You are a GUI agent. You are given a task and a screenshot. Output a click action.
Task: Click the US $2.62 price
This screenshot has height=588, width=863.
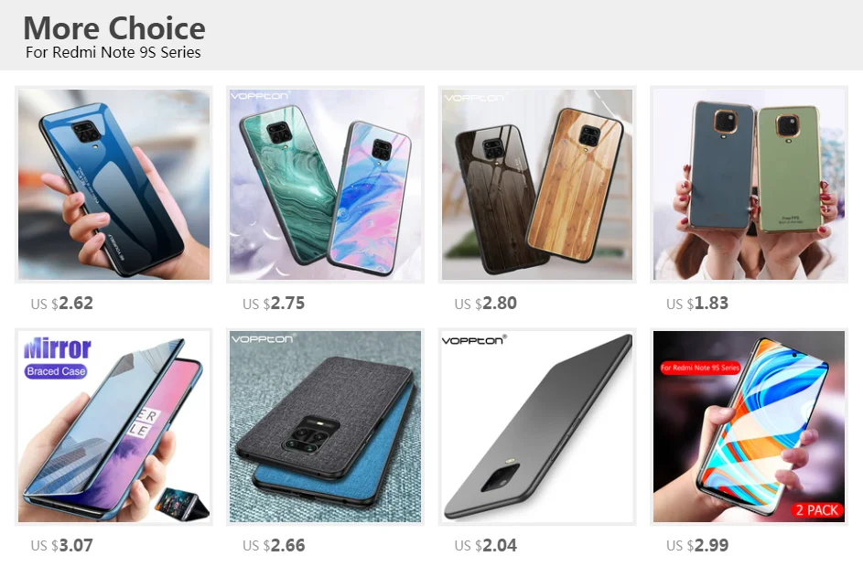61,303
